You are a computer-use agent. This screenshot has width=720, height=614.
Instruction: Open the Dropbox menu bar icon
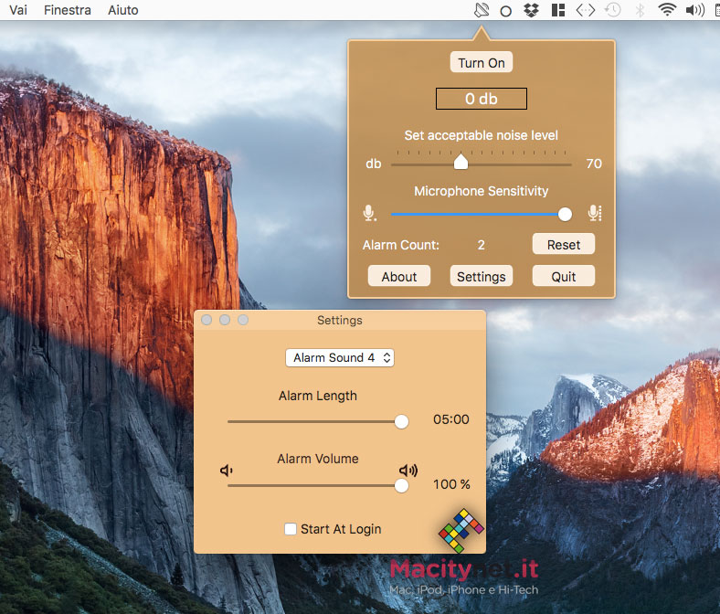pyautogui.click(x=531, y=10)
